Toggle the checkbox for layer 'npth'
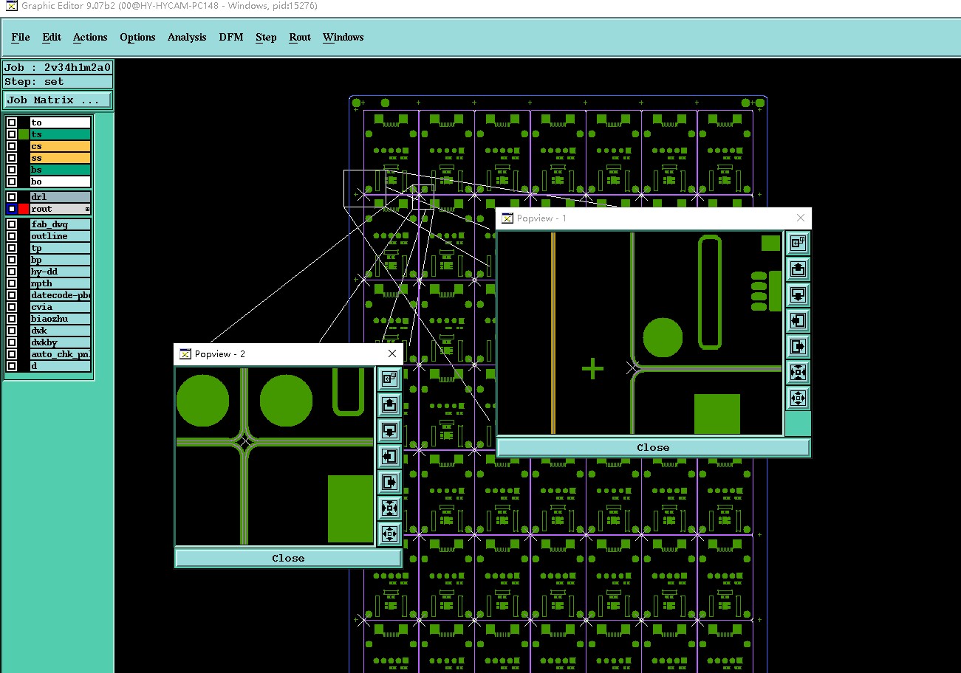This screenshot has height=673, width=961. coord(12,283)
